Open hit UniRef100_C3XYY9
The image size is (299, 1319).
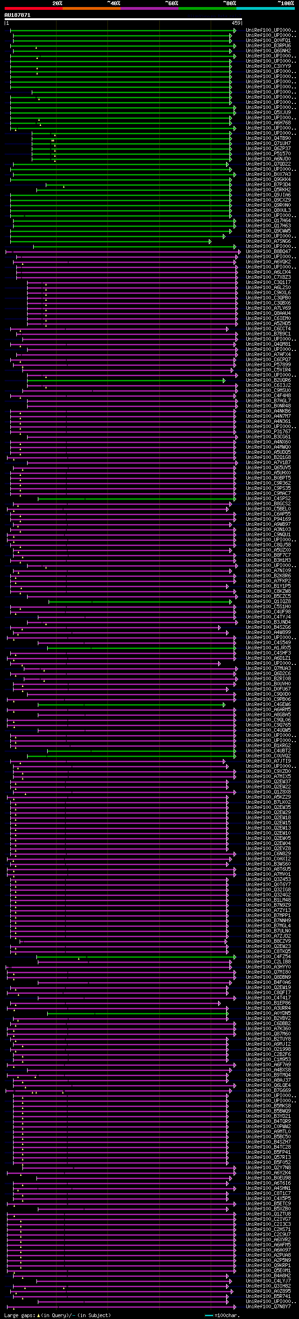coord(268,66)
